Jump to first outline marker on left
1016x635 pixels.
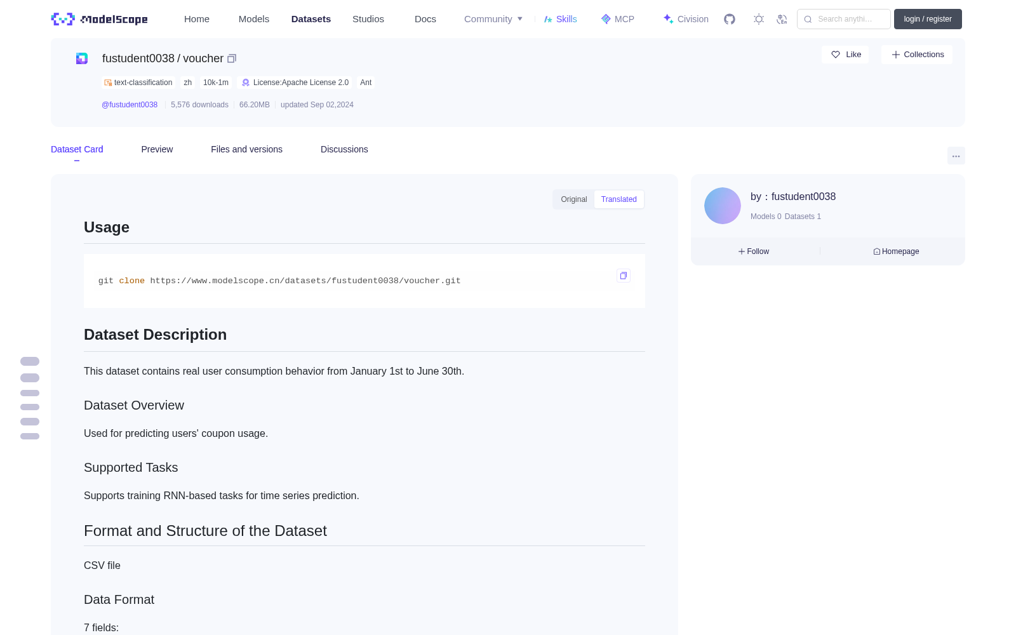(x=30, y=361)
